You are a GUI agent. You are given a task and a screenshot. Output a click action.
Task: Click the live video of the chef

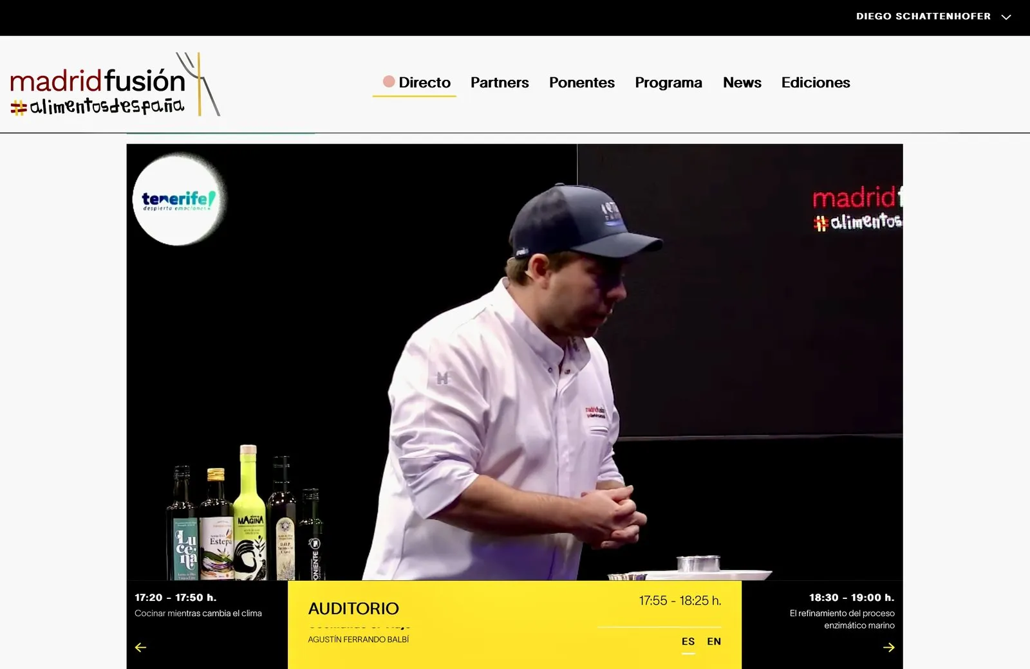pyautogui.click(x=514, y=362)
